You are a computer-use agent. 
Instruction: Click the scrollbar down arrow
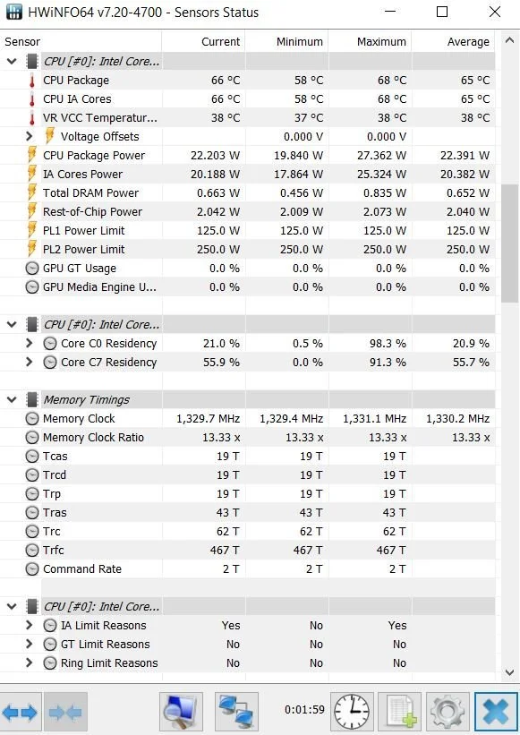[x=509, y=672]
